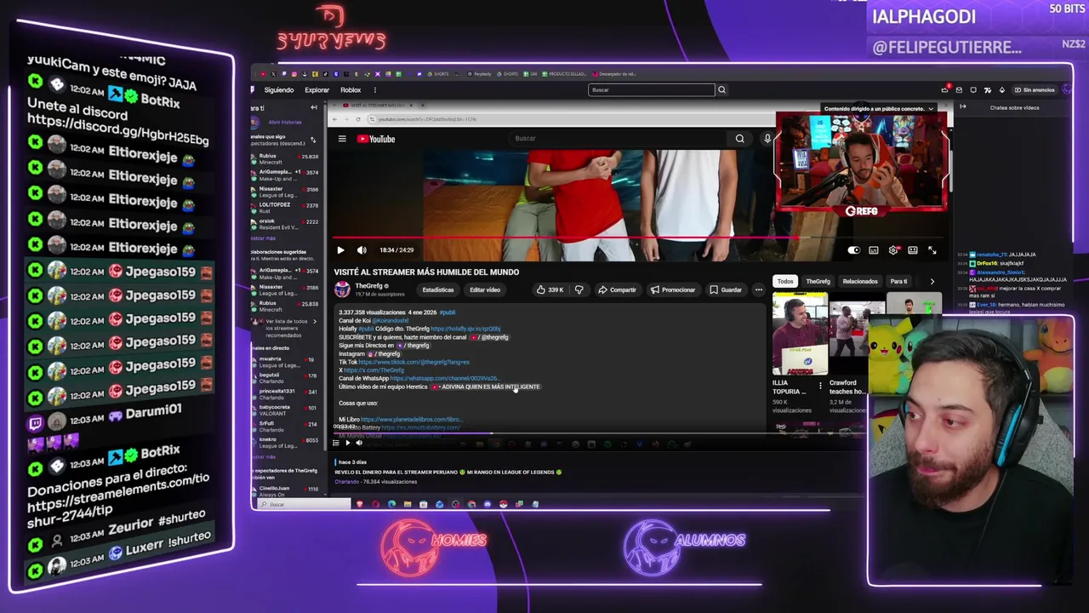Mute the YouTube player volume

362,250
